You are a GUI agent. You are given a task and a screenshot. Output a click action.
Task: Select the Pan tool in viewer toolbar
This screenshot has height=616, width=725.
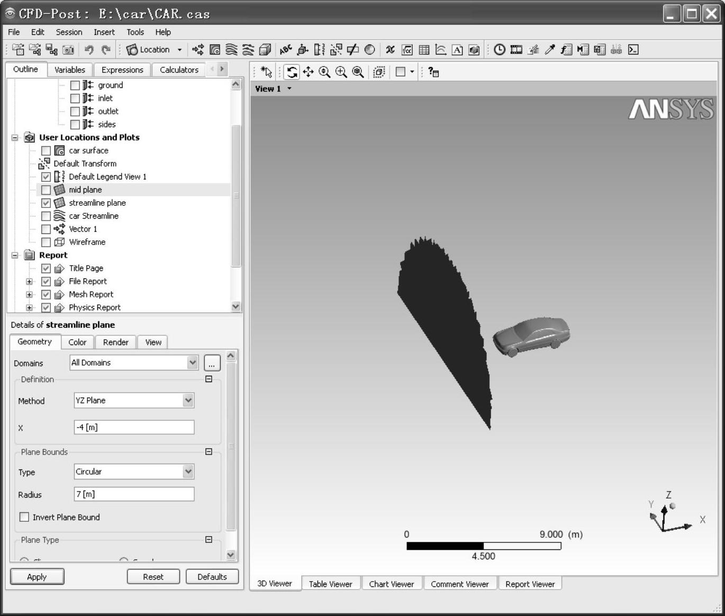click(308, 72)
